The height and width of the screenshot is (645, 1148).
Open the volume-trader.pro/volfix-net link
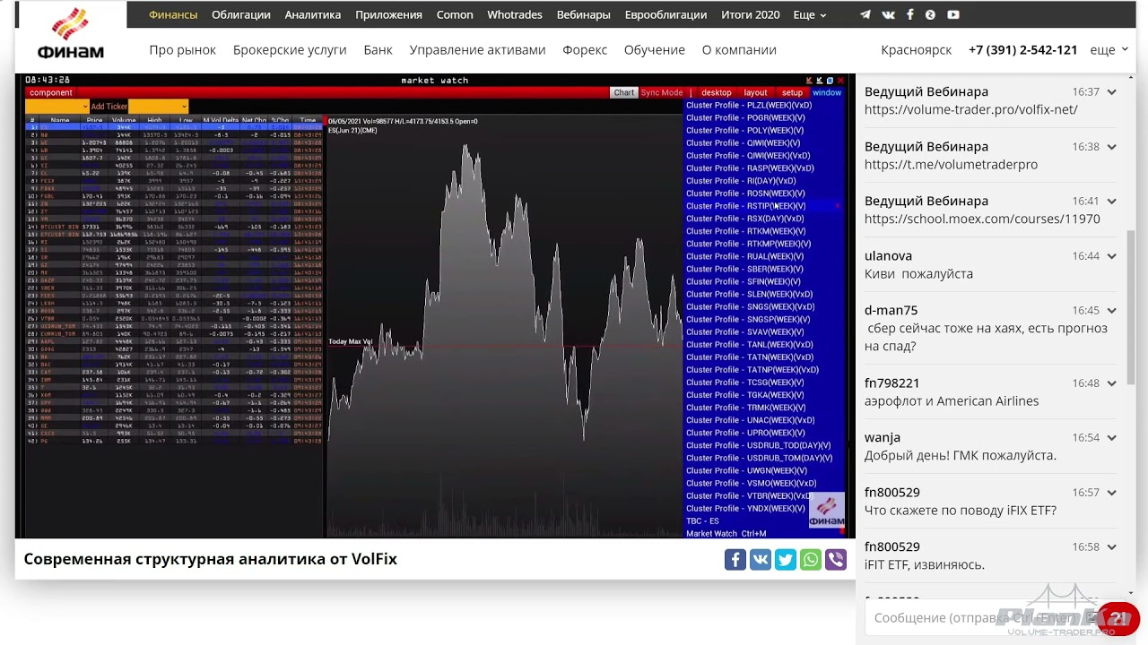click(971, 109)
